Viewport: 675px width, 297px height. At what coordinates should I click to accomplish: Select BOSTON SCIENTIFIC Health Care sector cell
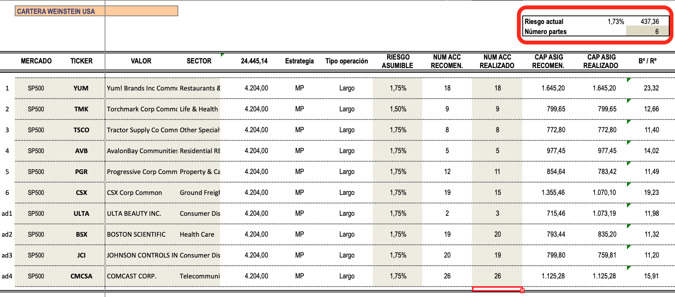[x=198, y=234]
